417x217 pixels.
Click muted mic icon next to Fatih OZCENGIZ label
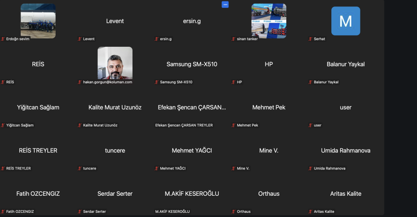pos(3,212)
